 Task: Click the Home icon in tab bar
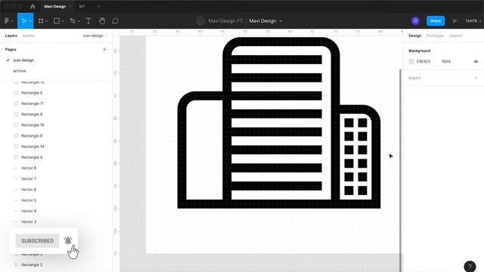click(33, 7)
